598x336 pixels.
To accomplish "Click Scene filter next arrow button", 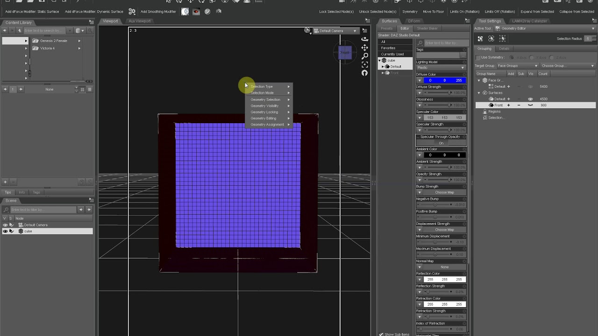I will point(89,210).
